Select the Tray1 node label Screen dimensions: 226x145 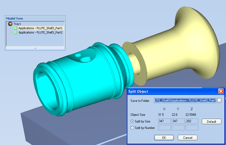tap(17, 24)
